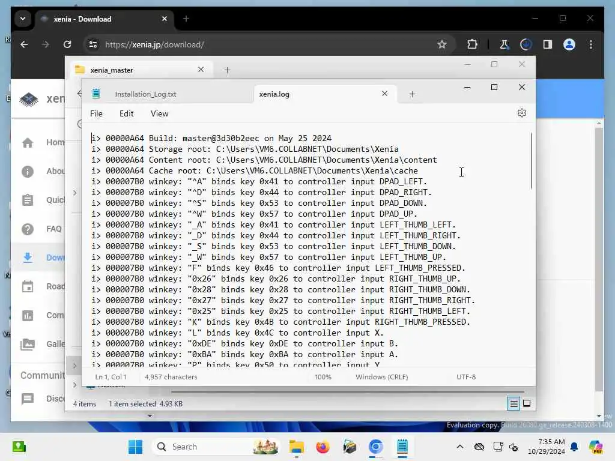Open Roadmap calendar icon in xenia sidebar
This screenshot has height=461, width=615.
click(28, 286)
